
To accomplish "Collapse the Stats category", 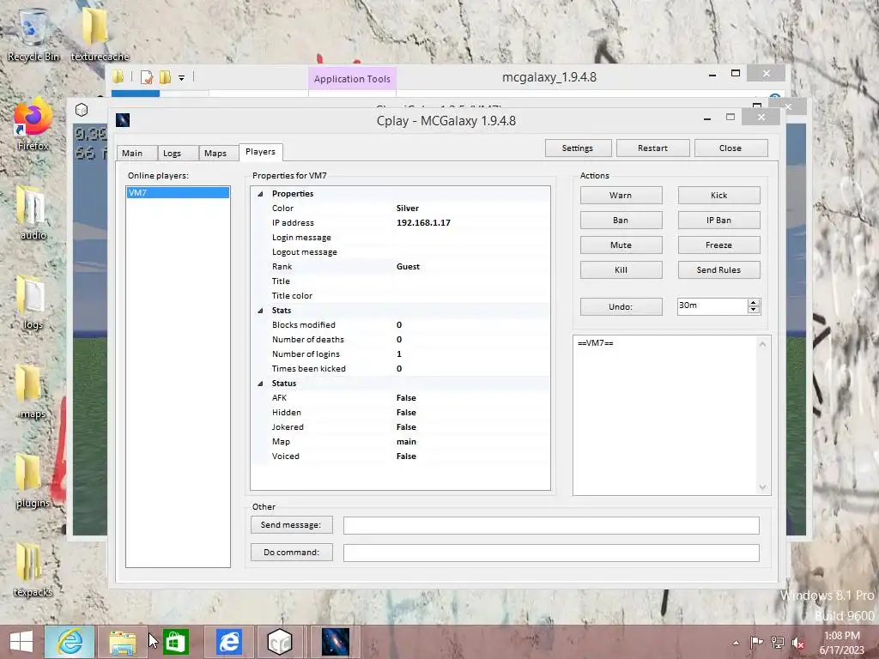I will pyautogui.click(x=260, y=311).
